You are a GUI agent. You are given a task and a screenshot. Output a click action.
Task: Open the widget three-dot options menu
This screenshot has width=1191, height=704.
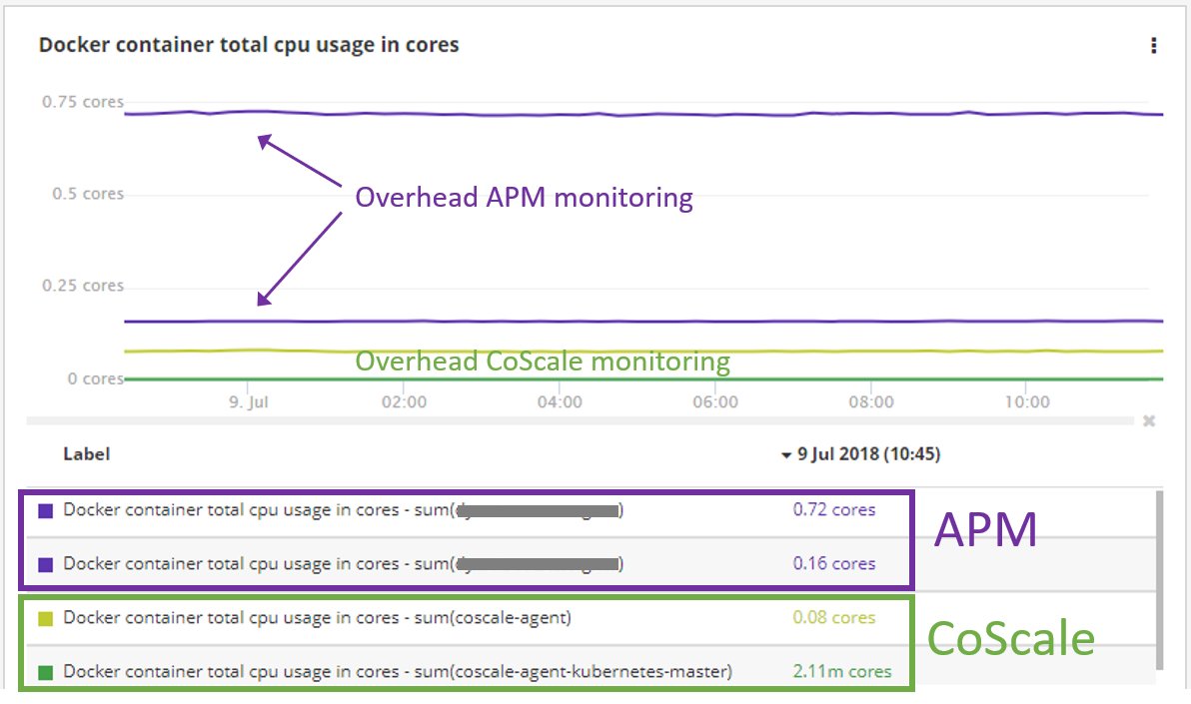(x=1153, y=46)
